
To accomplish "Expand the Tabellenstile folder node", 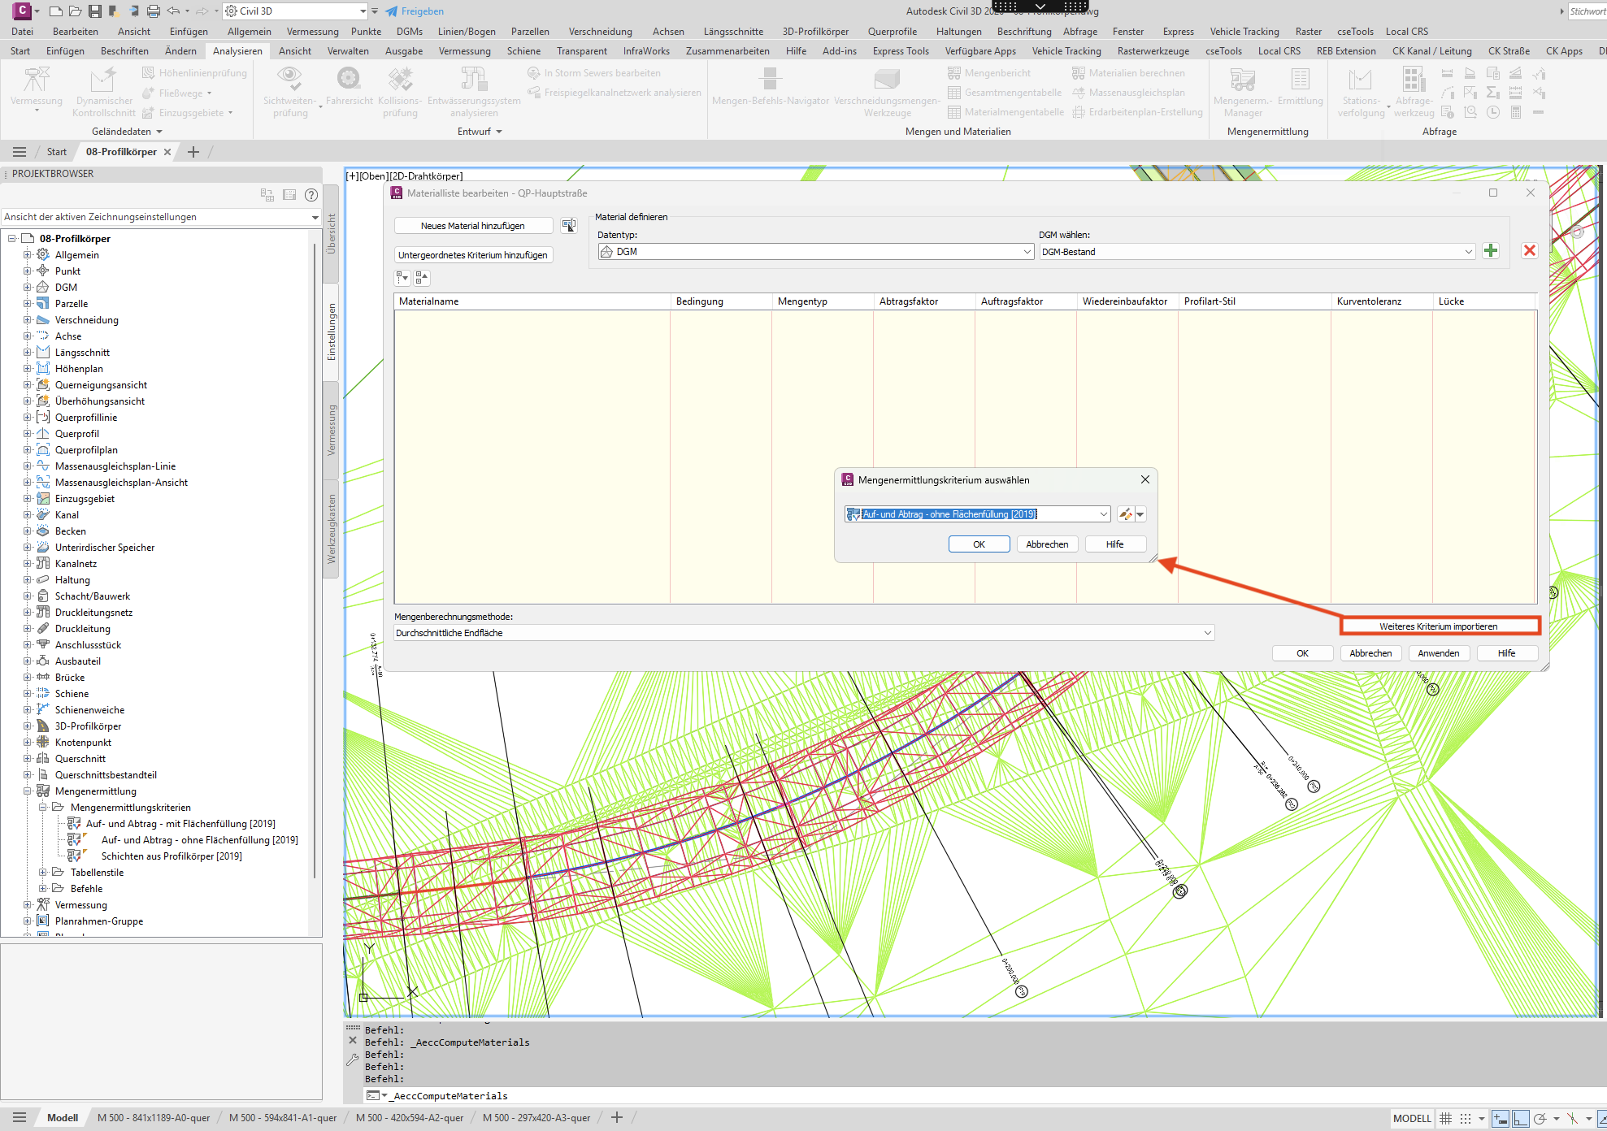I will click(x=42, y=873).
